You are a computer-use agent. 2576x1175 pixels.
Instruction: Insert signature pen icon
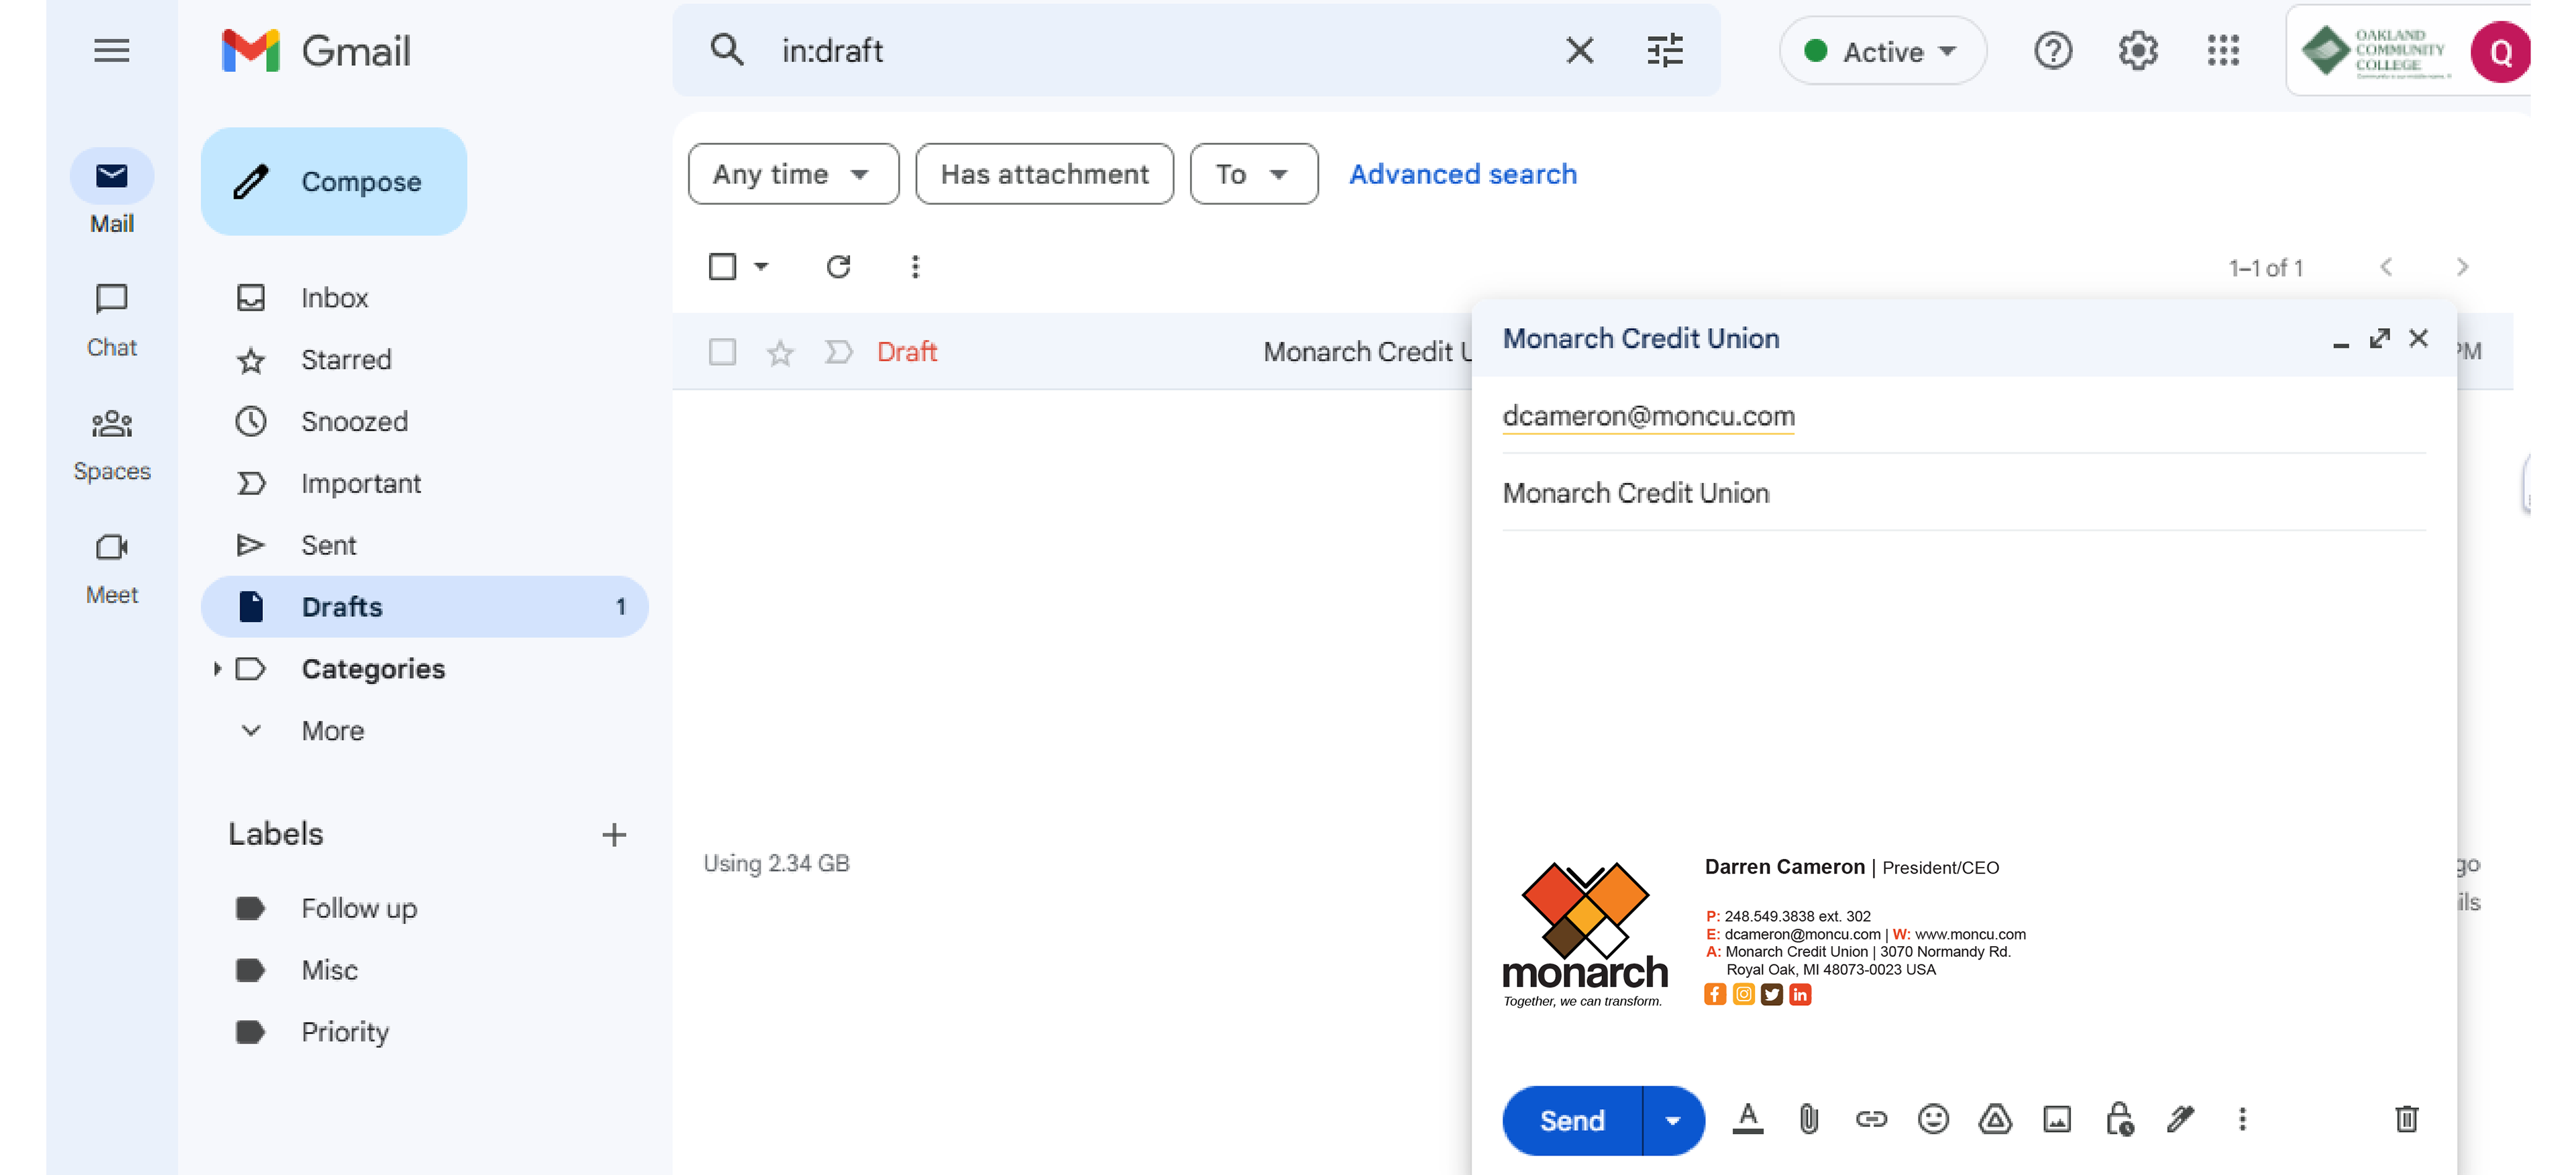click(x=2181, y=1119)
